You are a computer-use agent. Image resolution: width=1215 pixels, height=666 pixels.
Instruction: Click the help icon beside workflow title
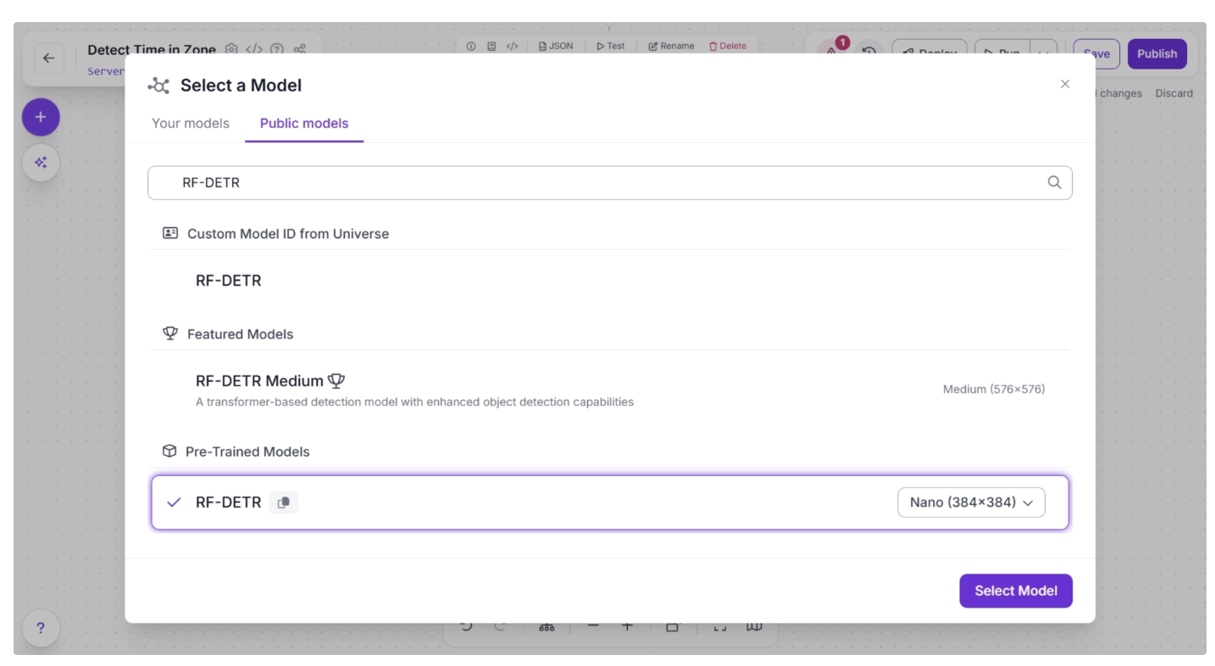click(276, 49)
